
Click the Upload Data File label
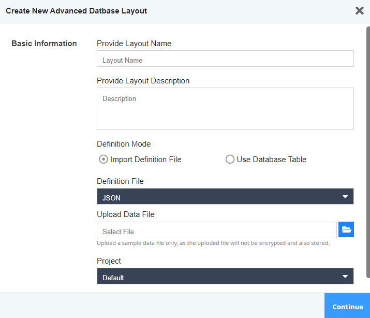126,214
